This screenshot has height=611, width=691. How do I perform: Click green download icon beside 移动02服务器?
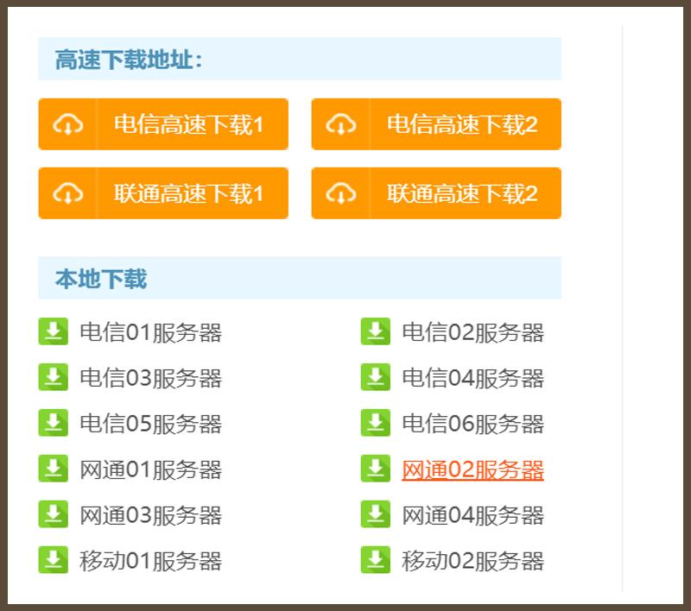pyautogui.click(x=376, y=560)
